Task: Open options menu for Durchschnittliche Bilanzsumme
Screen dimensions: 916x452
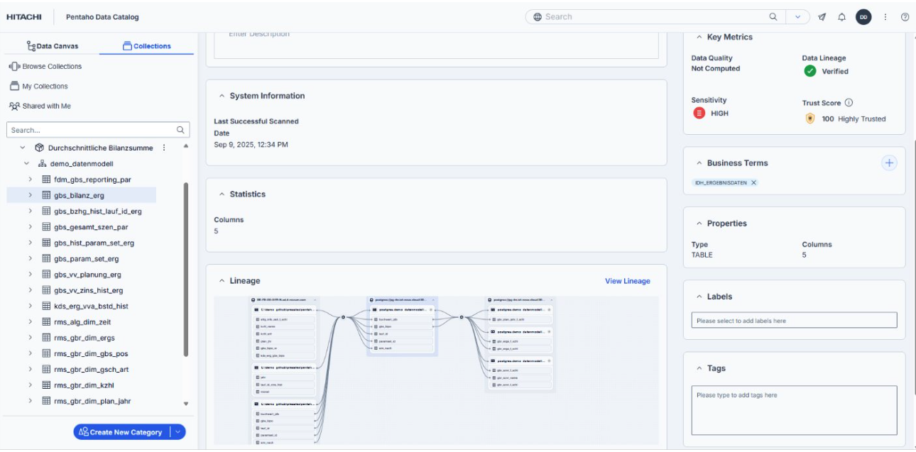Action: (x=164, y=148)
